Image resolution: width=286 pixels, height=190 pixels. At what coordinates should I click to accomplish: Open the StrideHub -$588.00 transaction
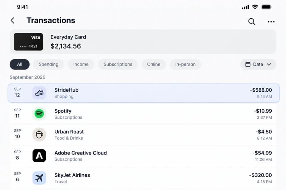click(144, 93)
